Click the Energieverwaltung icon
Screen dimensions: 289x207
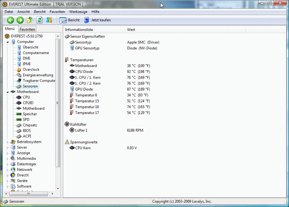point(19,75)
